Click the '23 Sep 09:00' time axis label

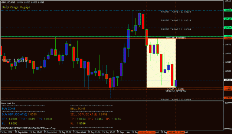(x=94, y=133)
